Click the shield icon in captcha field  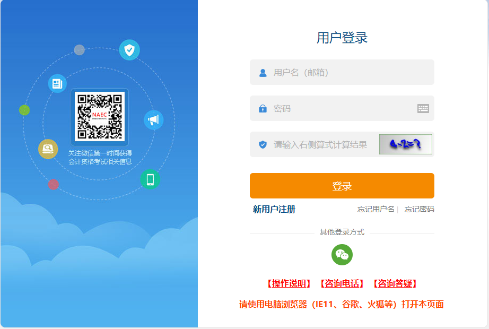click(x=263, y=144)
